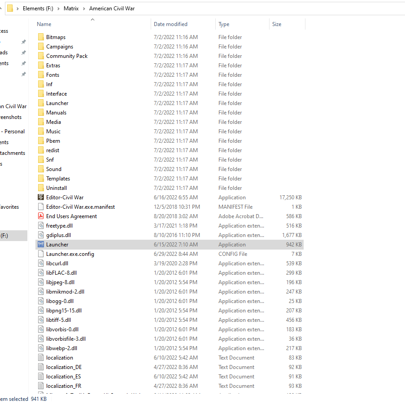Click the Pbem folder icon
Screen dimensions: 405x404
pos(41,141)
